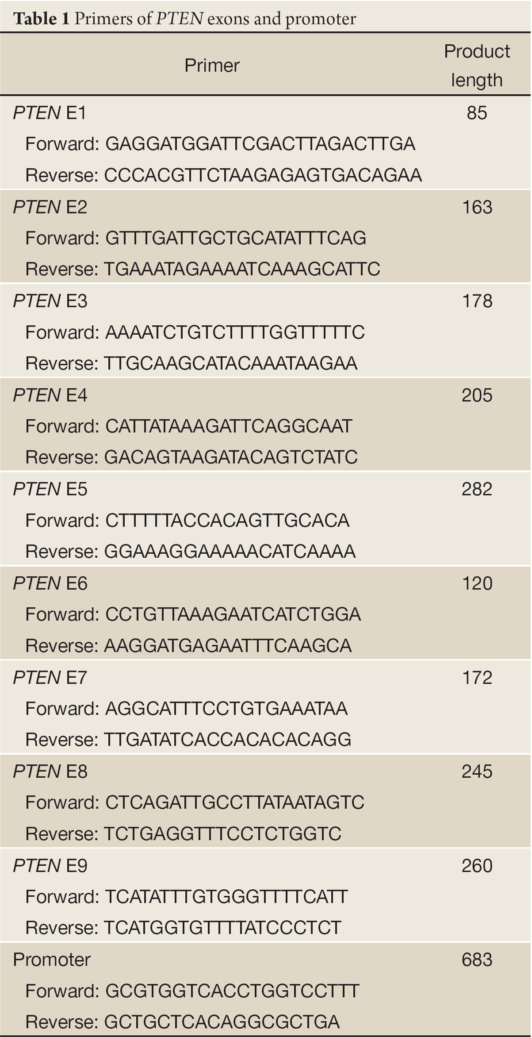Click product length value 282
Screen dimensions: 532x1038
point(477,489)
